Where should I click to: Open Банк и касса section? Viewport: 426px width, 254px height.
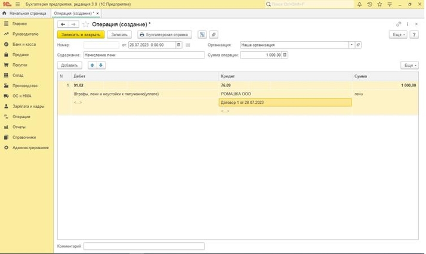click(x=24, y=44)
